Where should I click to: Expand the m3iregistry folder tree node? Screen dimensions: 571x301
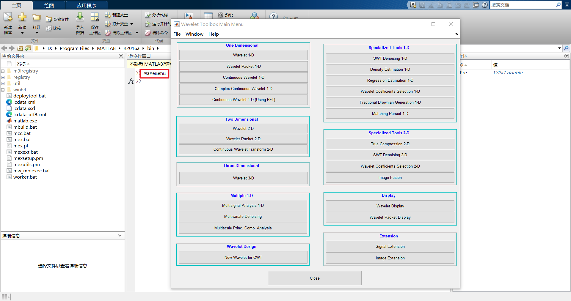click(3, 71)
